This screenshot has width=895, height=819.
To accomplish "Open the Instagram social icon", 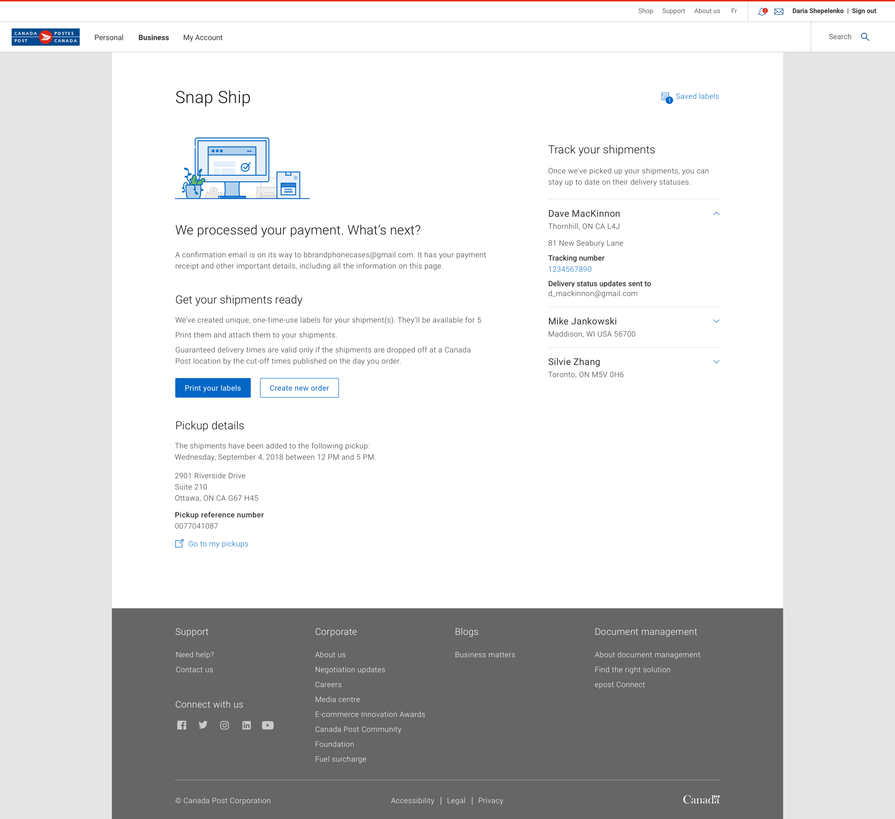I will point(224,725).
